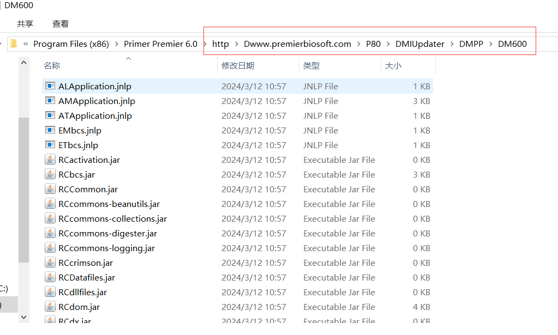Go to Dwww.premierbiosoft.com breadcrumb
The width and height of the screenshot is (558, 335).
click(297, 44)
